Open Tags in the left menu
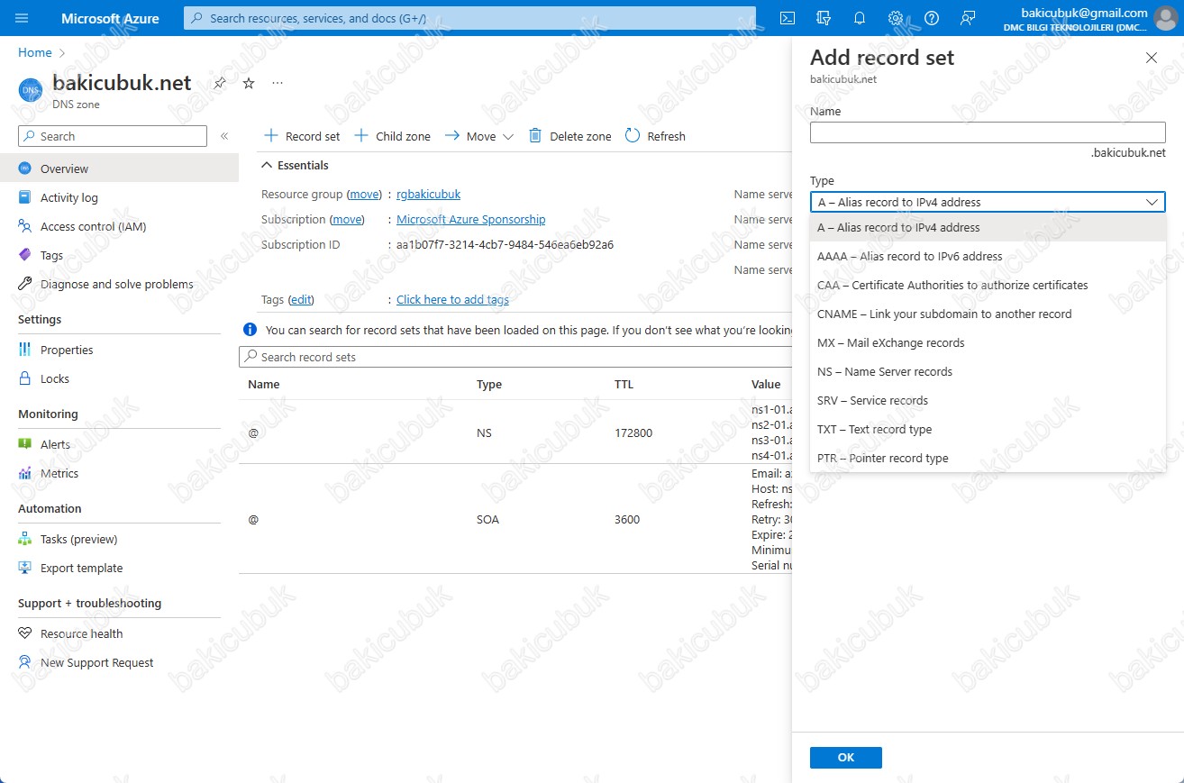 click(119, 255)
